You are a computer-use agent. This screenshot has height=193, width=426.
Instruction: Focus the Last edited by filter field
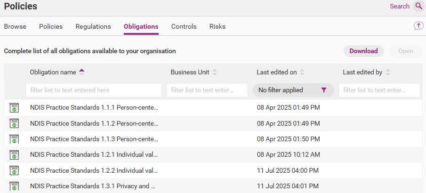[379, 90]
